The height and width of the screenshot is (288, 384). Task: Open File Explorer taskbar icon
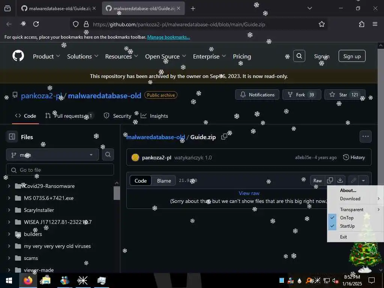(x=45, y=280)
